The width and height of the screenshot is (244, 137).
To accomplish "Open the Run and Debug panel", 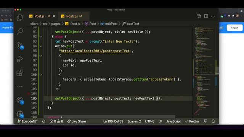I will (x=20, y=59).
